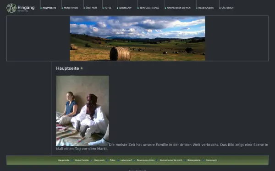Screen dimensions: 275x171
Task: Open Lebenslauf from the footer links
Action: coord(126,160)
